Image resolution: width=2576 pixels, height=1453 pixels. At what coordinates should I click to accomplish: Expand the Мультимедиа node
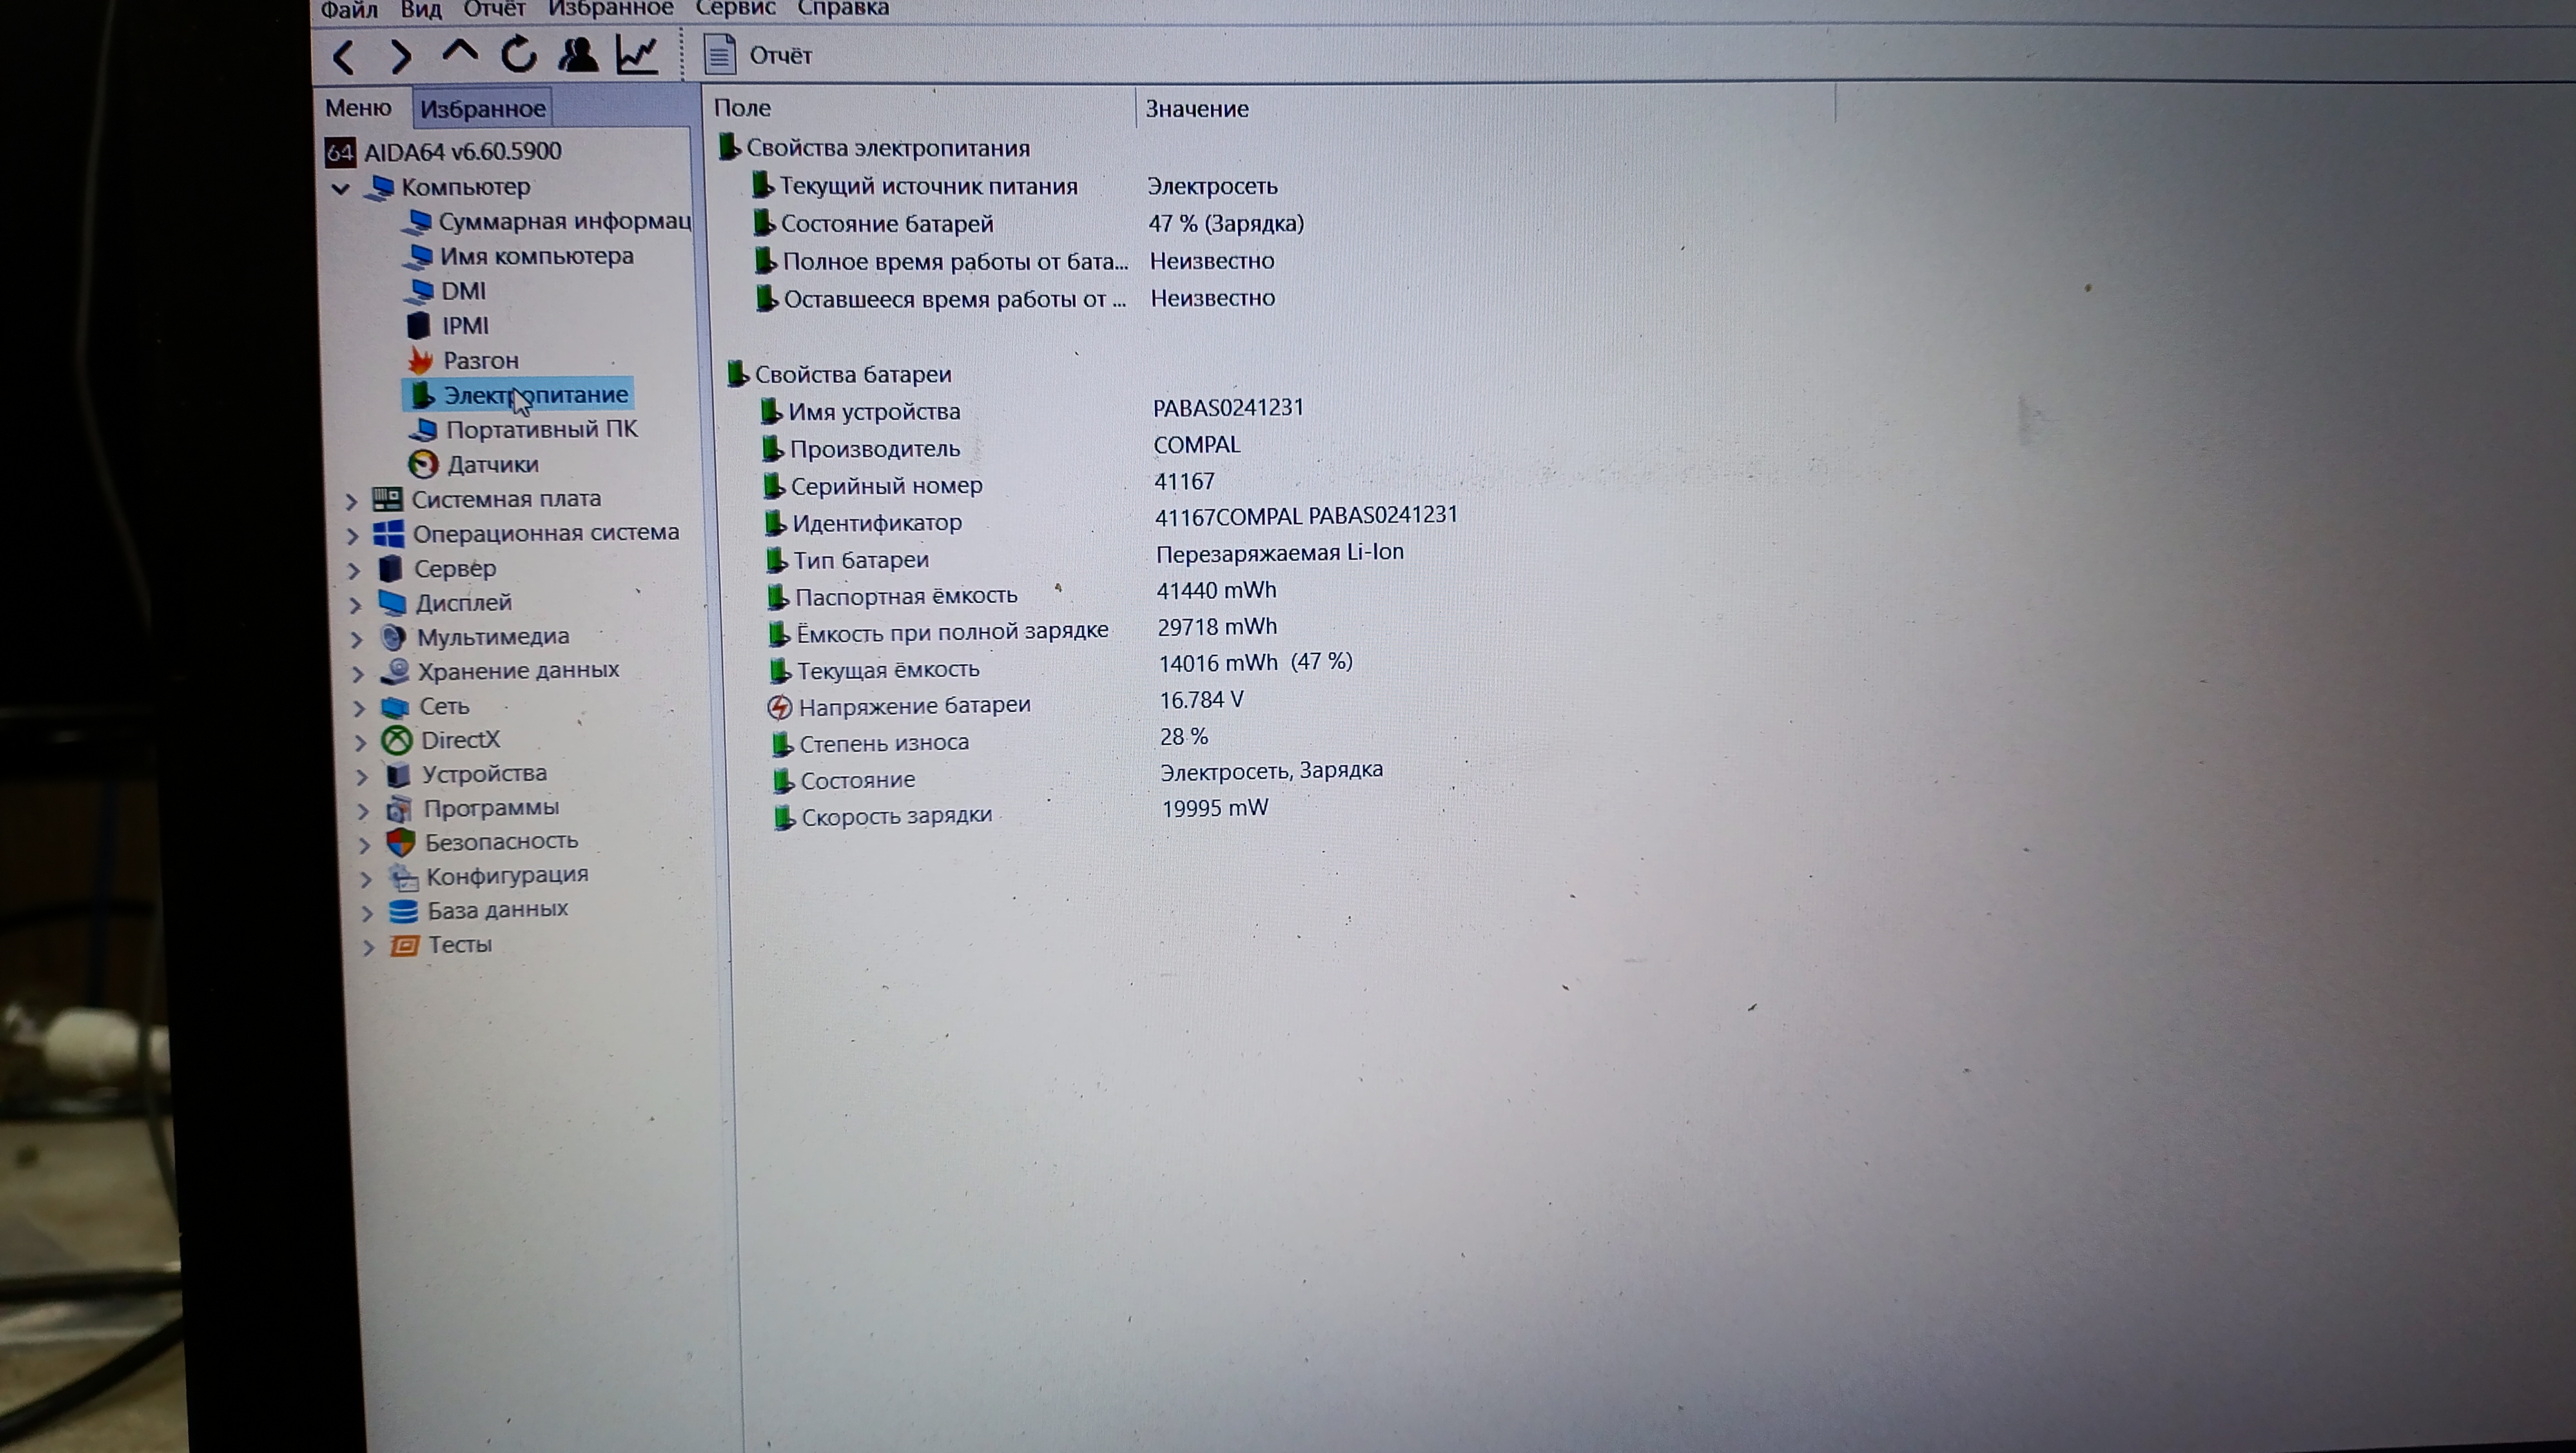357,639
